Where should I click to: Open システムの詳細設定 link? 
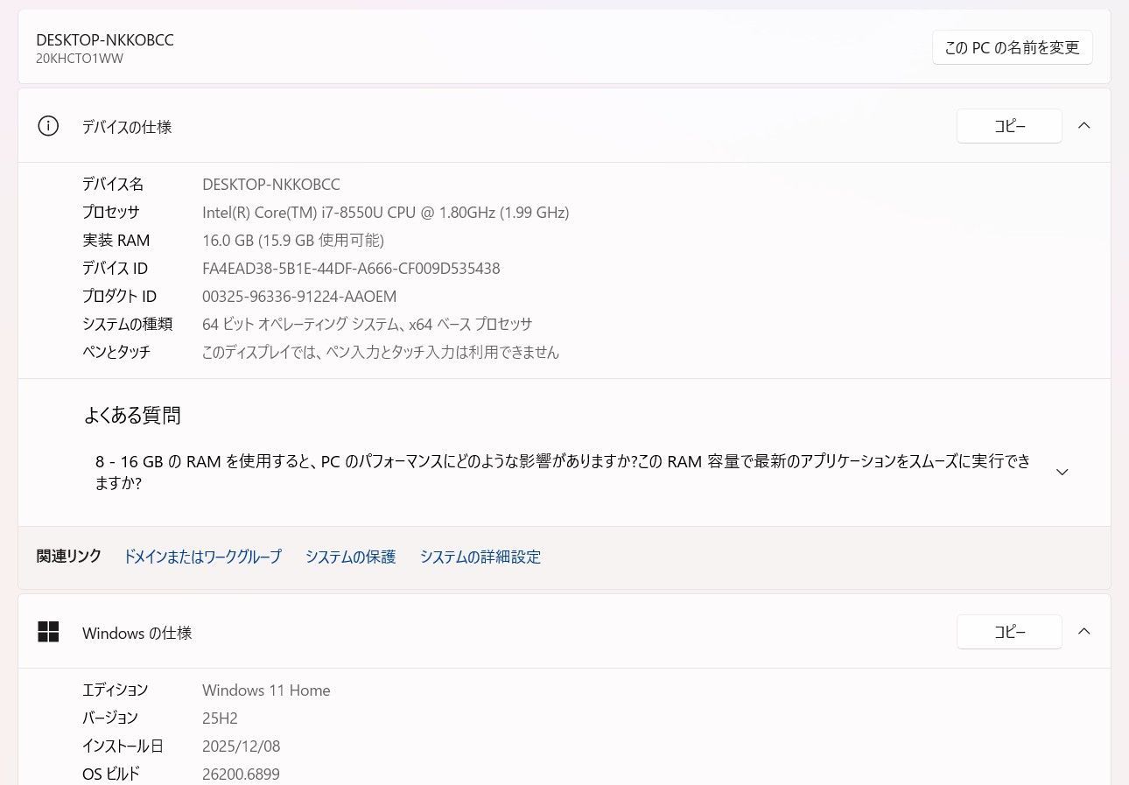(480, 557)
